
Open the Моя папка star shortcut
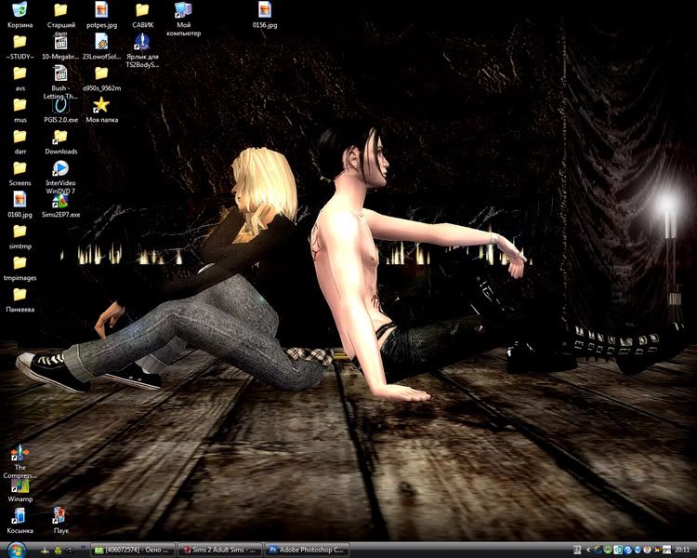pyautogui.click(x=102, y=111)
